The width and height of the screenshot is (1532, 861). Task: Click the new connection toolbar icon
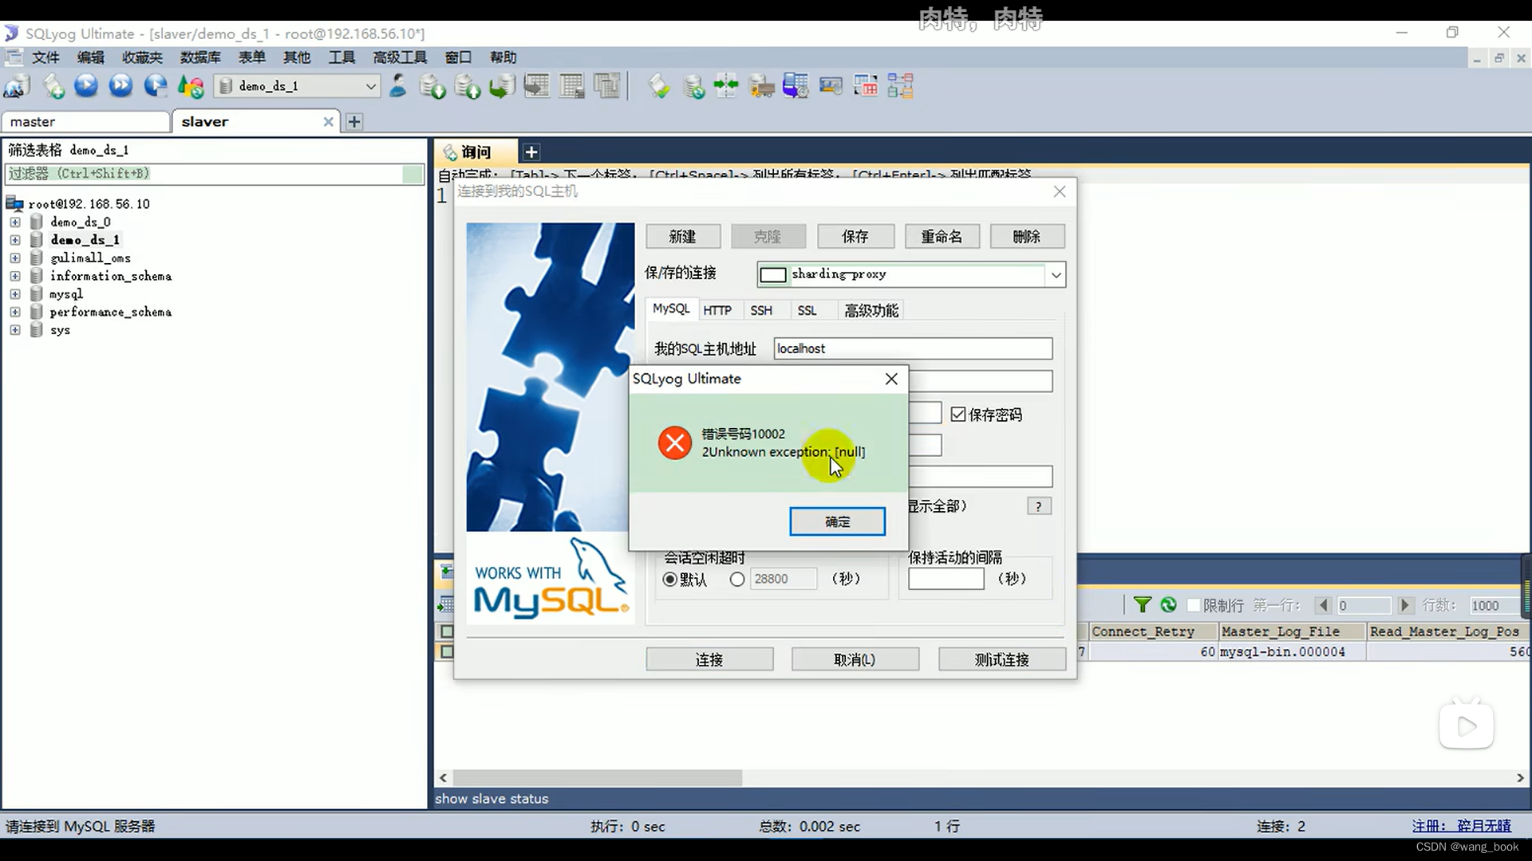pyautogui.click(x=17, y=86)
